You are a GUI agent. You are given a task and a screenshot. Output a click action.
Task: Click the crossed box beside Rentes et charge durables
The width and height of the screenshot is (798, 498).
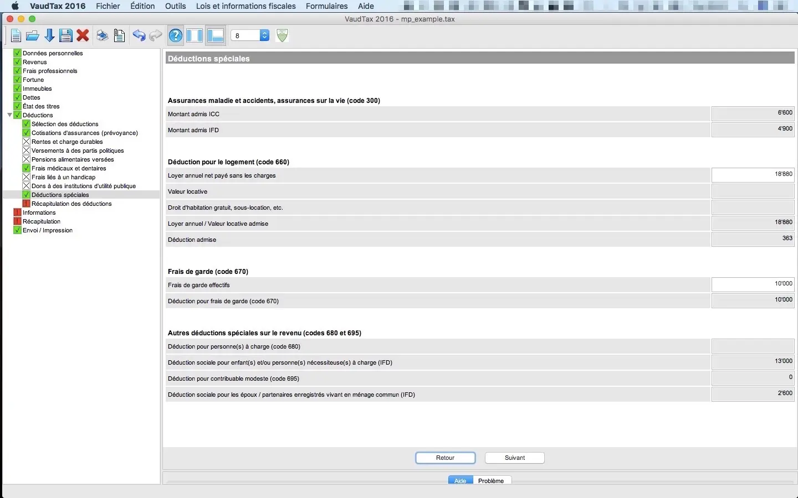(x=26, y=142)
